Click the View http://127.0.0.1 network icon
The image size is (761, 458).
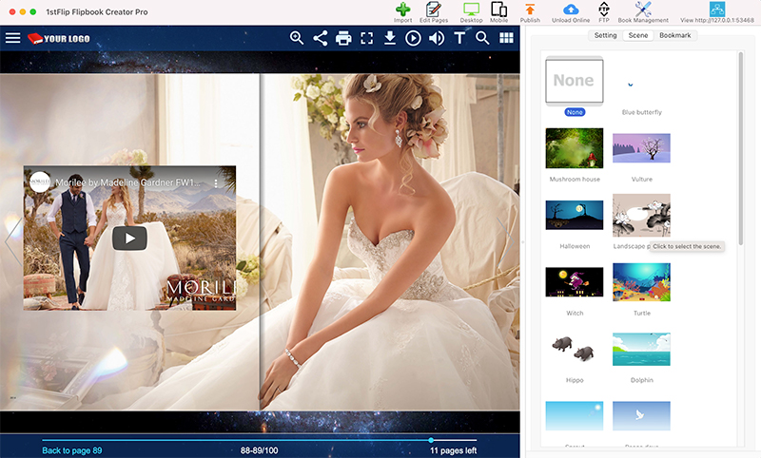coord(717,10)
